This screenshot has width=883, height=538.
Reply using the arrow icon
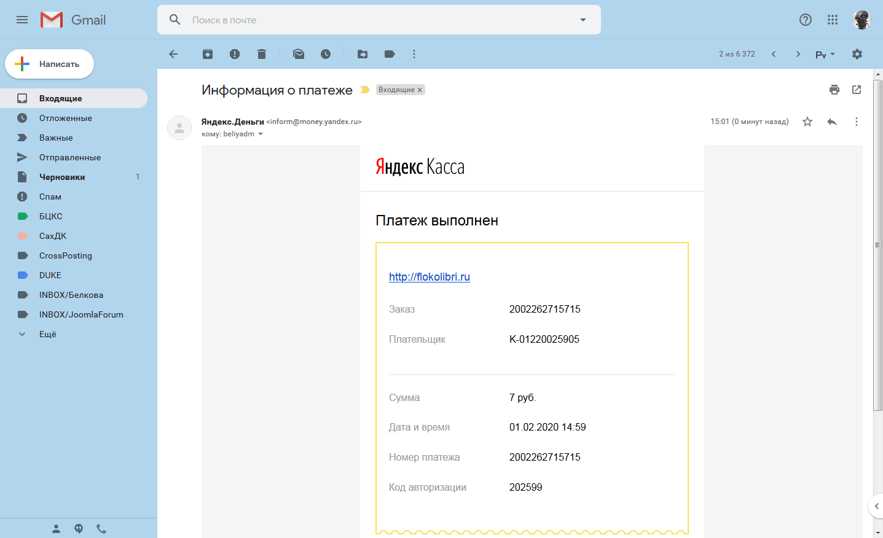pyautogui.click(x=832, y=122)
